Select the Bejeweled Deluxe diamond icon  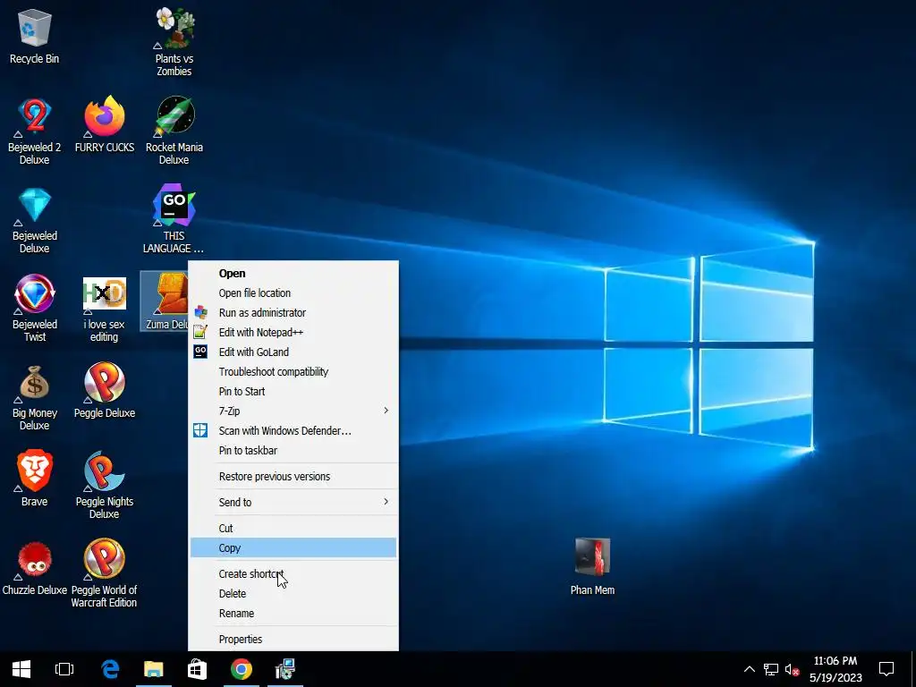pos(35,220)
